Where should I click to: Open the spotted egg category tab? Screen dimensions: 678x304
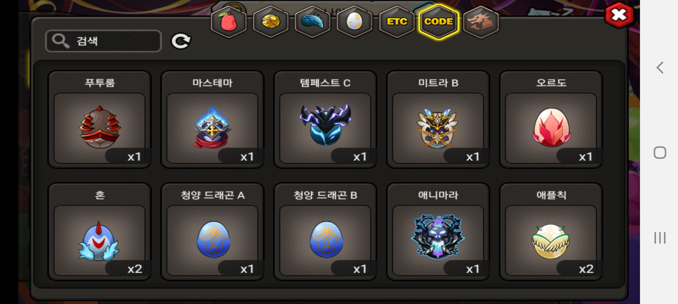point(354,22)
